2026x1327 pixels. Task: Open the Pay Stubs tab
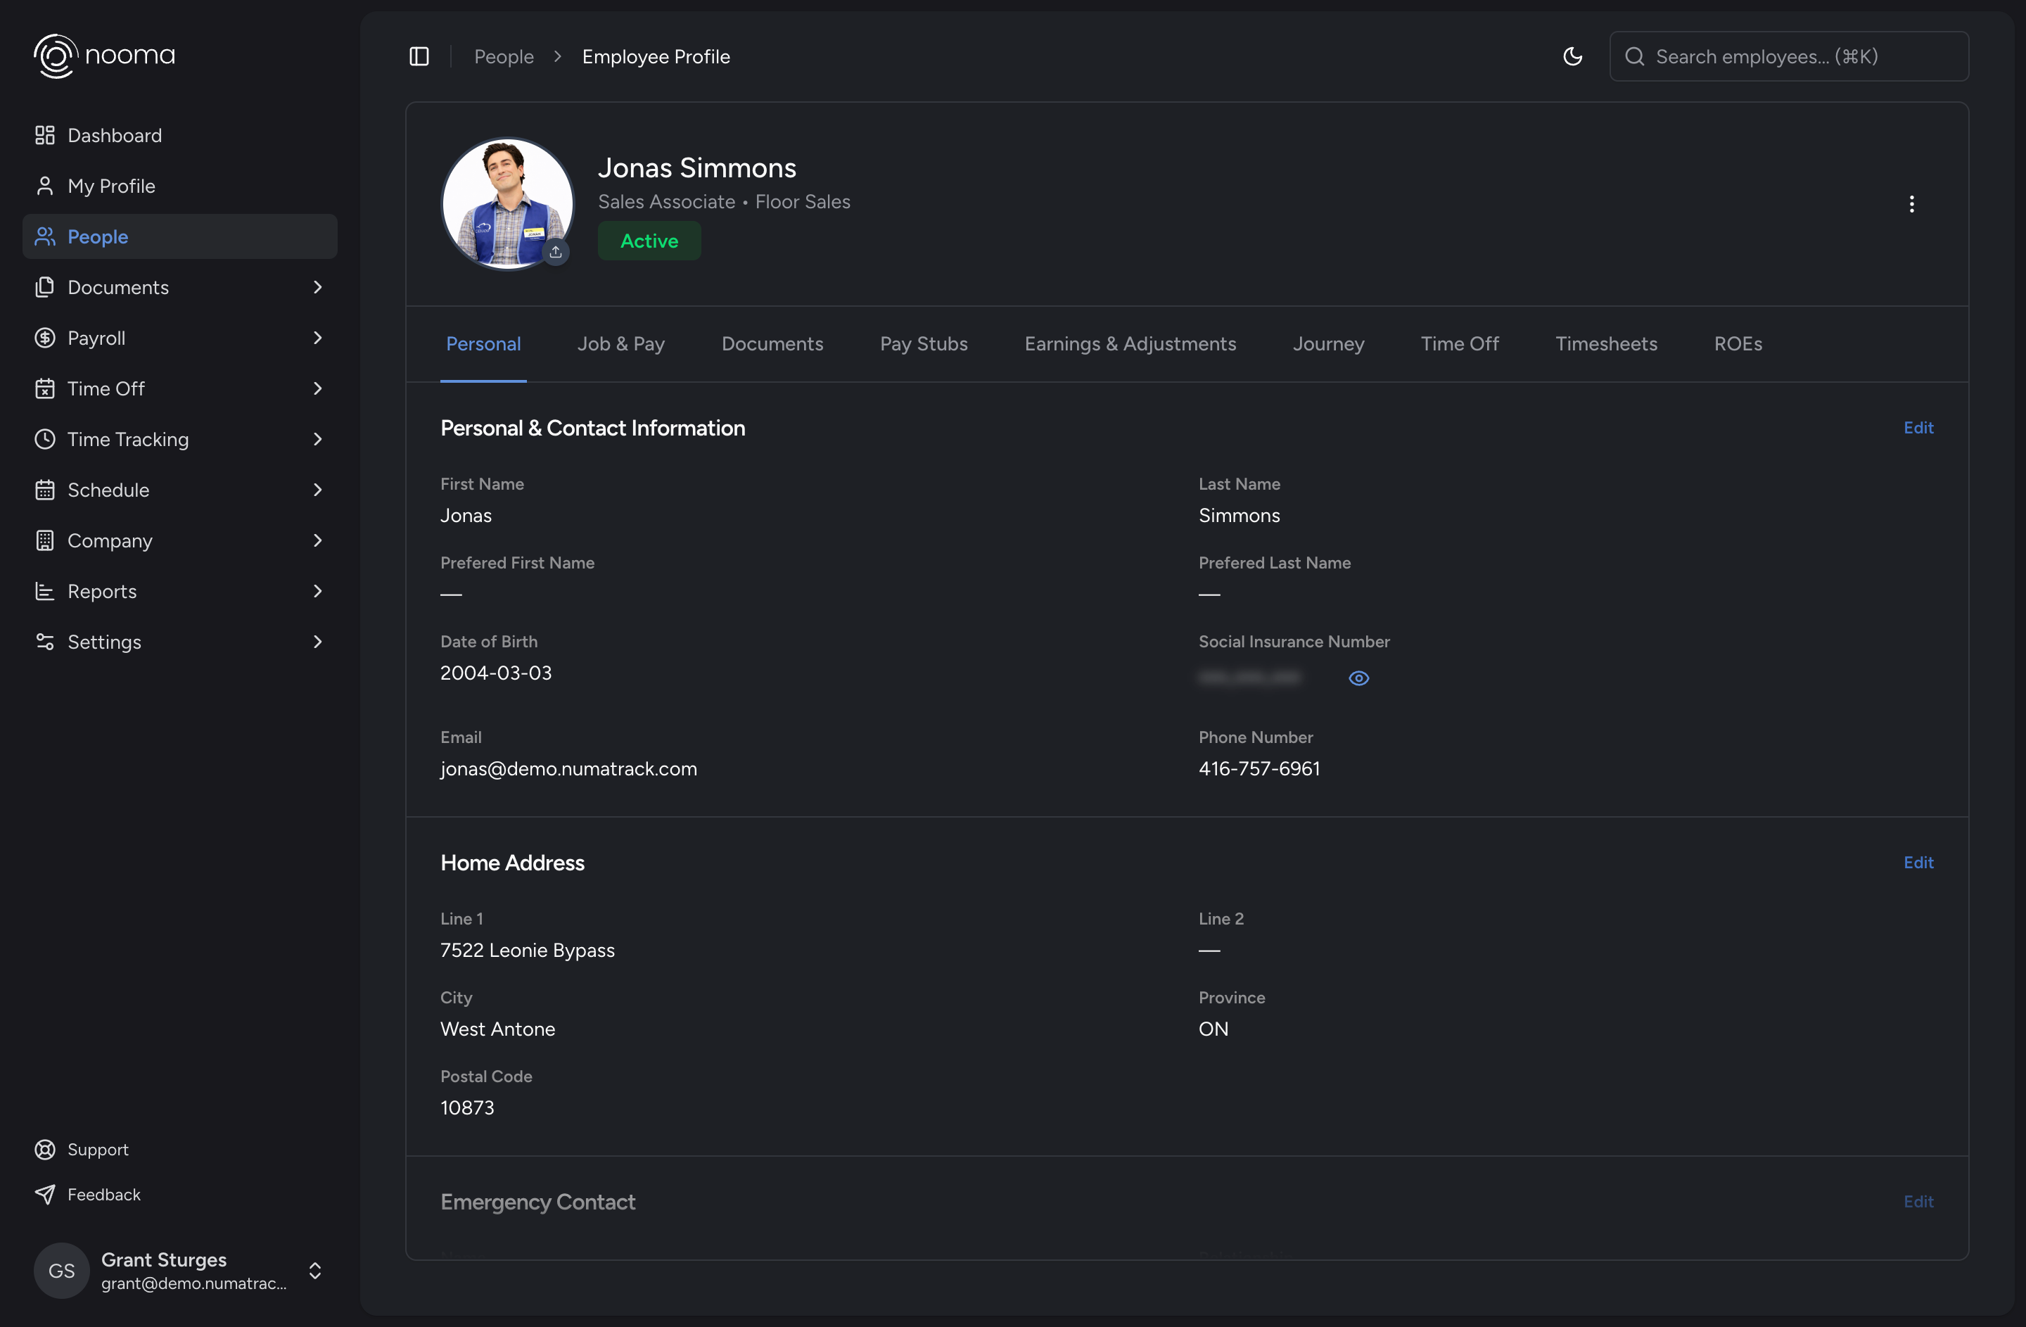click(x=924, y=344)
